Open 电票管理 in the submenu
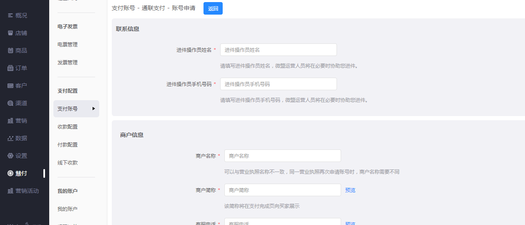The image size is (525, 225). coord(68,45)
